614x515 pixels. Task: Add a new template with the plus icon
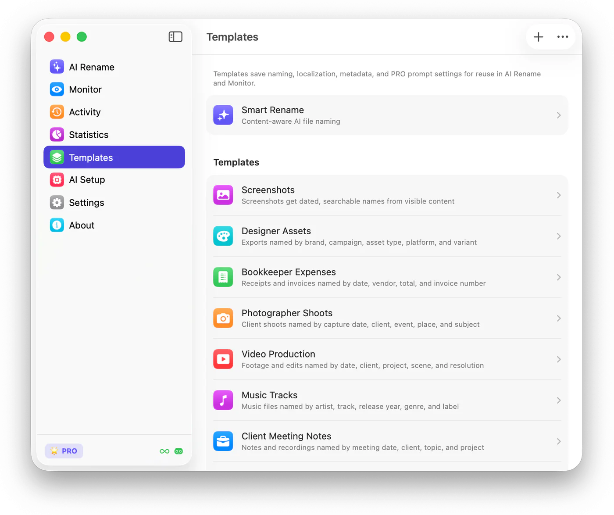point(539,37)
